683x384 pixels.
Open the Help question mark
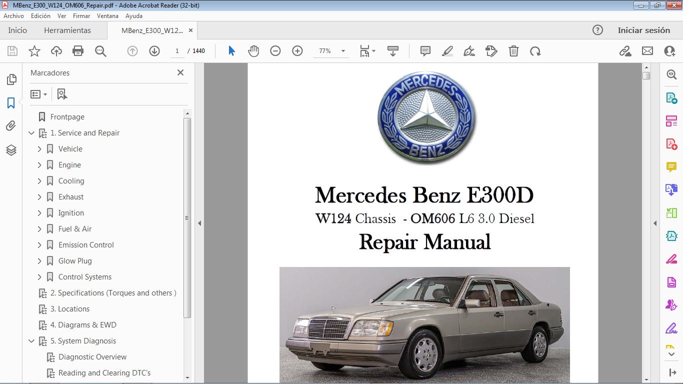point(597,30)
